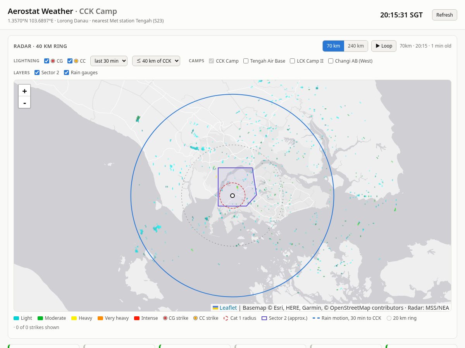Click the CC strike legend icon

click(x=195, y=318)
